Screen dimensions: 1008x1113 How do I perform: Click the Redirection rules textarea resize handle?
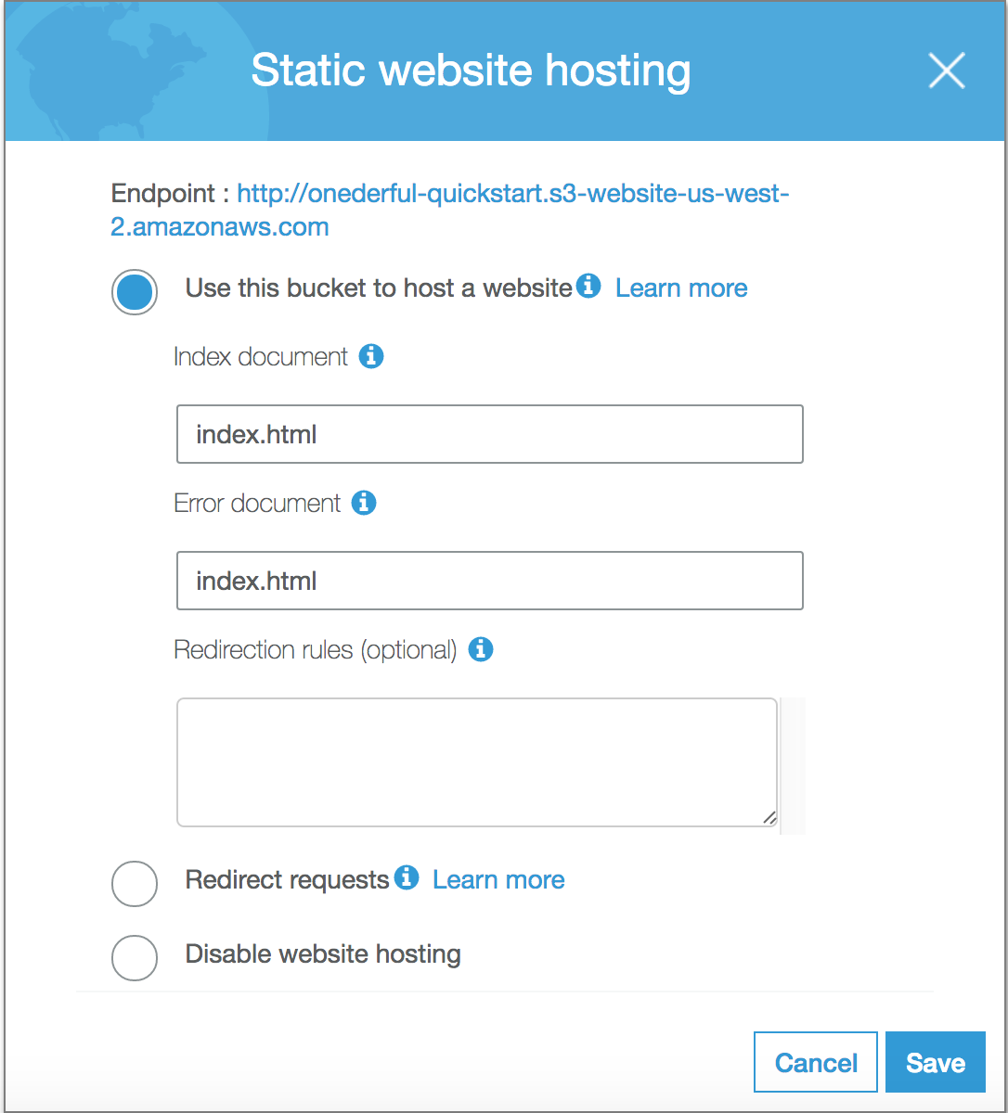769,817
